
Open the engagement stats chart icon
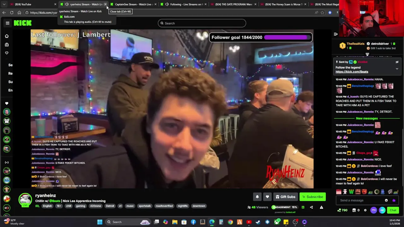click(303, 207)
